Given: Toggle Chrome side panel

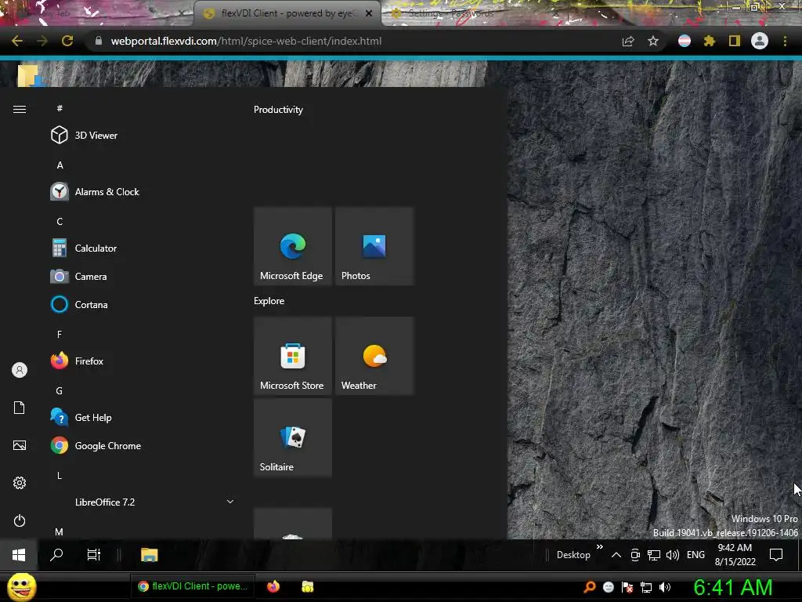Looking at the screenshot, I should tap(735, 41).
